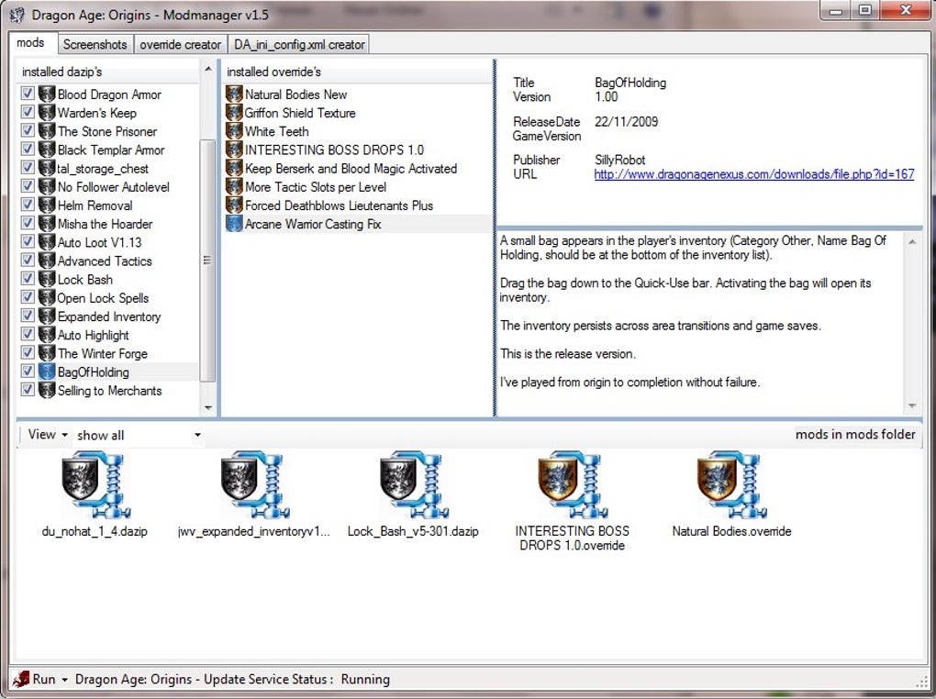Click the Keep Berserk and Blood Magic icon
Viewport: 936px width, 699px height.
click(235, 168)
